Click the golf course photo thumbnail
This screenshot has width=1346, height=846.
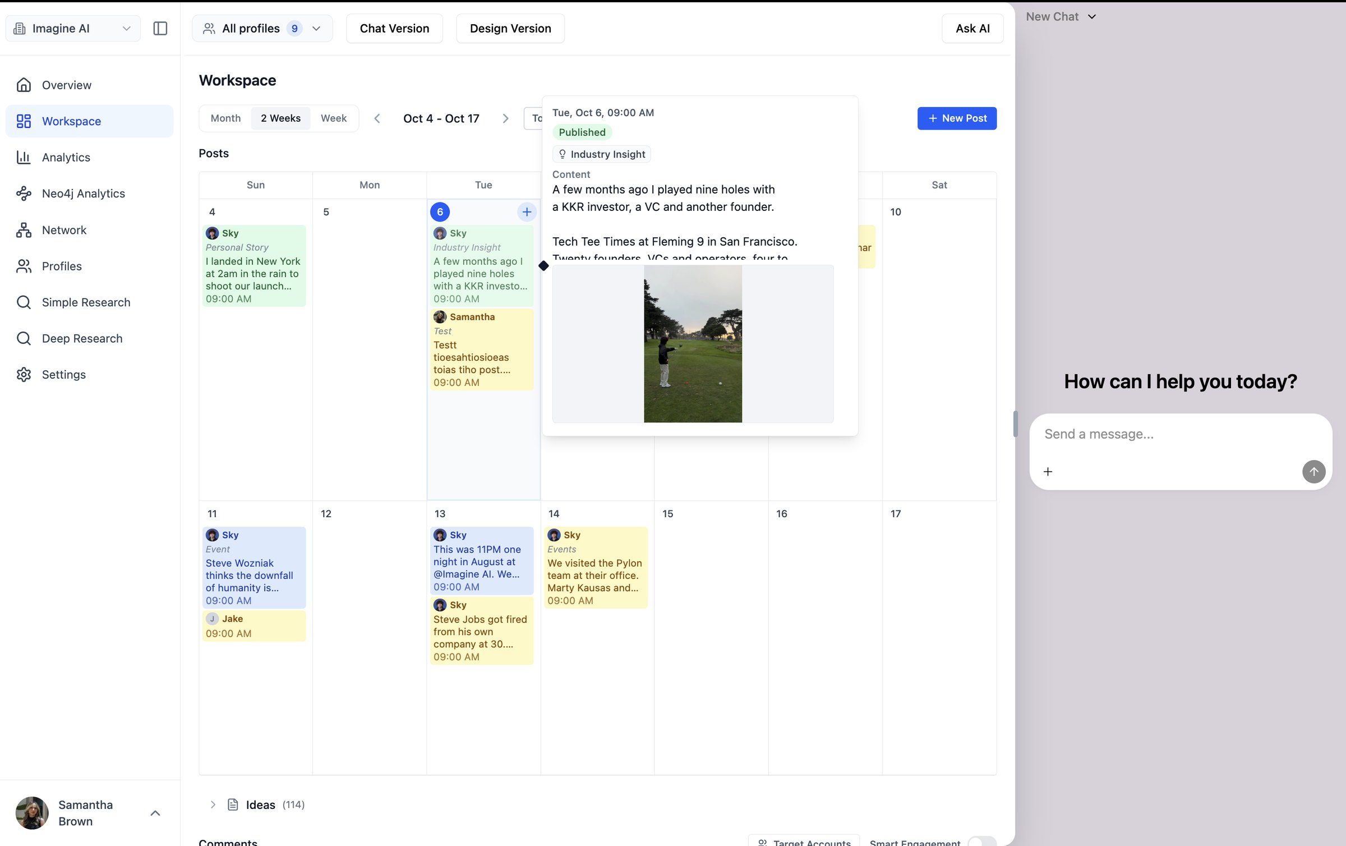click(693, 344)
